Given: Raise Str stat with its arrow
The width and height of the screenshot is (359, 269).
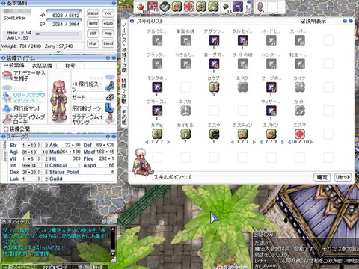Looking at the screenshot, I should (39, 145).
